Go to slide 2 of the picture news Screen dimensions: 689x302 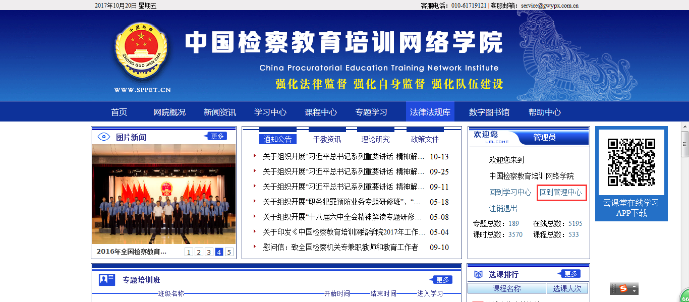[x=199, y=252]
